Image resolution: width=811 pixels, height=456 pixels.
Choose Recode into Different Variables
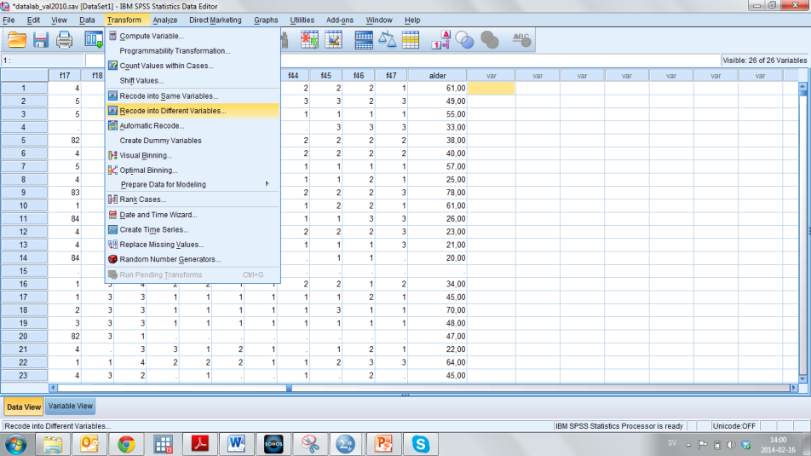[x=193, y=111]
